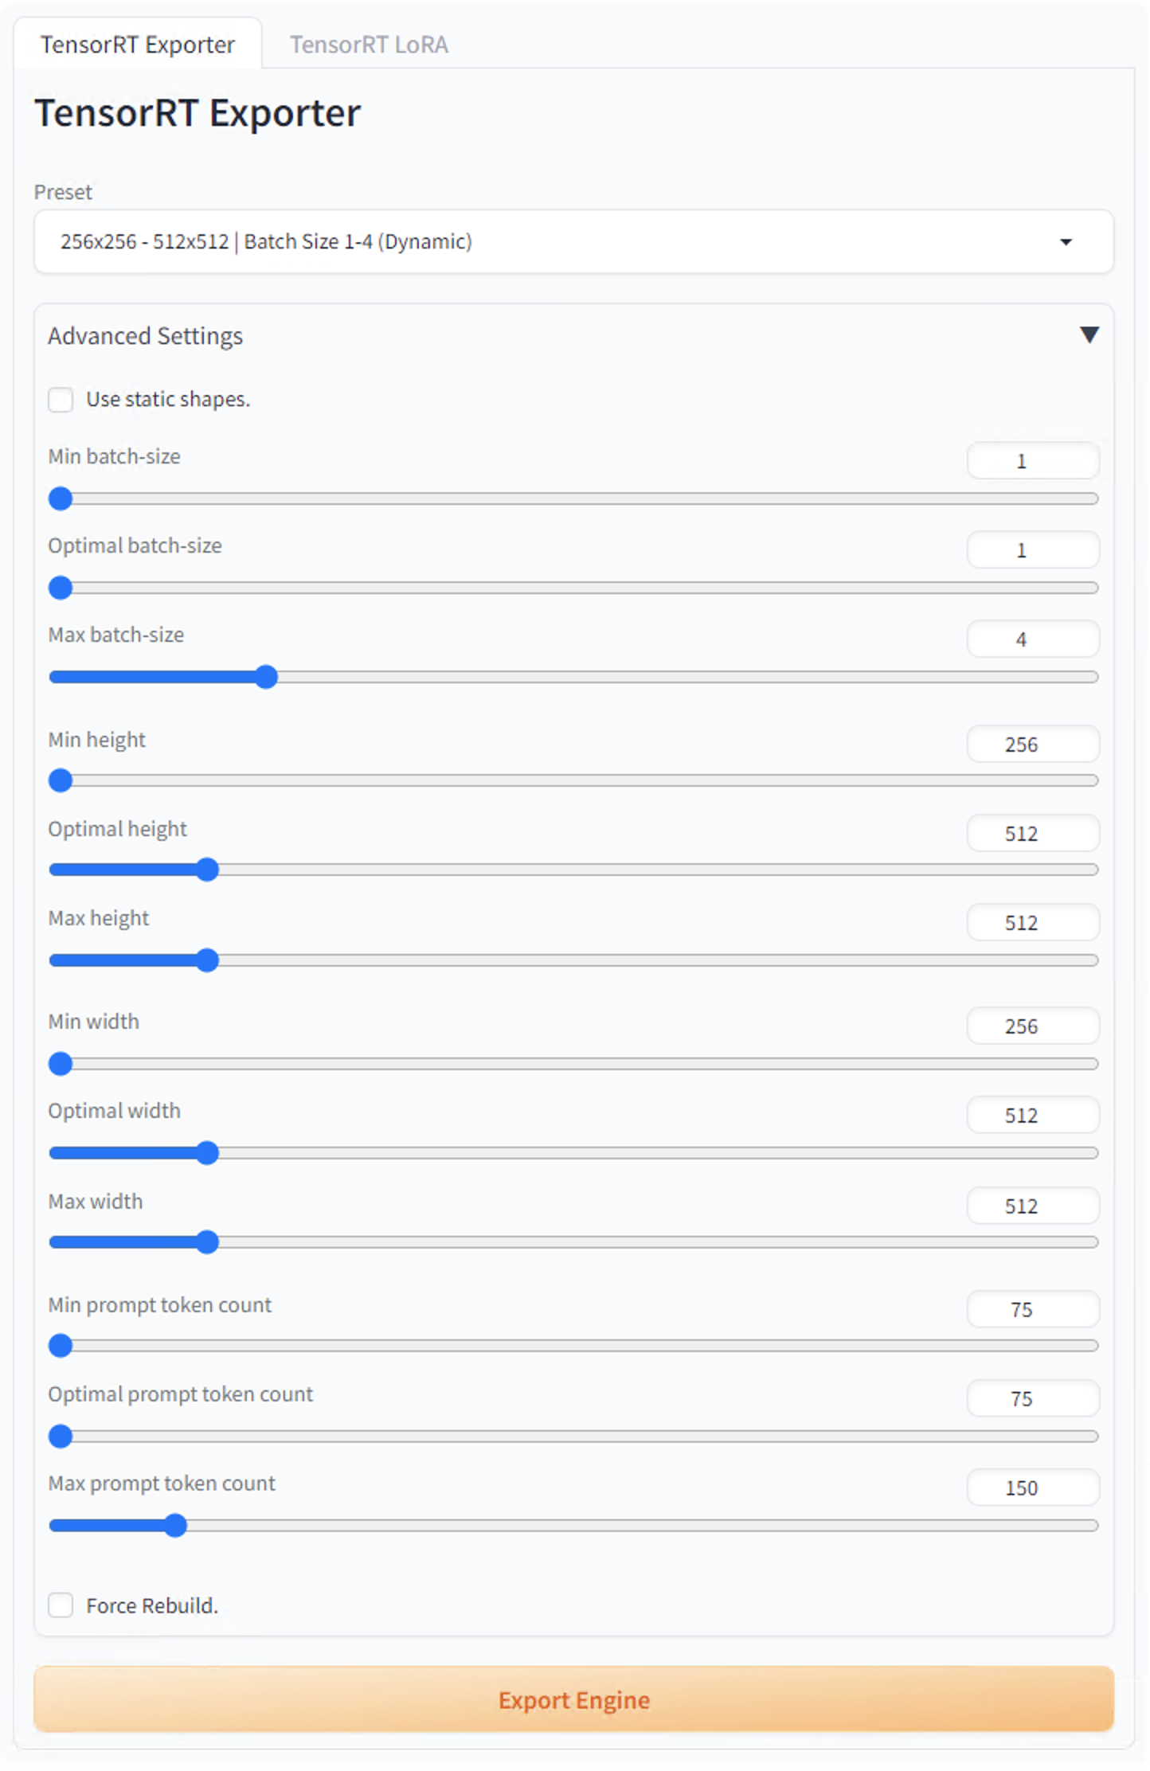Click the Max batch-size slider handle
This screenshot has width=1150, height=1771.
point(268,677)
